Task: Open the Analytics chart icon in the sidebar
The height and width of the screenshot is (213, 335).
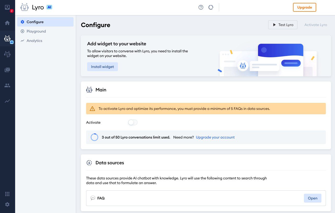Action: (x=7, y=101)
